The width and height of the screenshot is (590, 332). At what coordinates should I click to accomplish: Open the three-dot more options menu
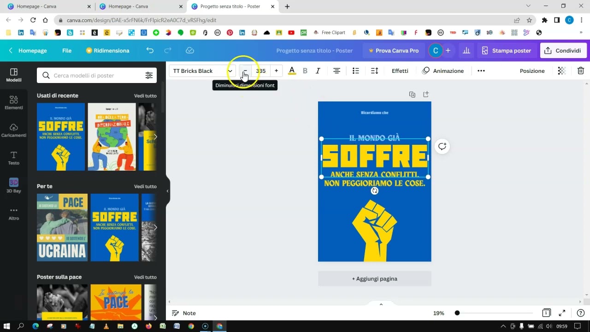click(x=481, y=71)
